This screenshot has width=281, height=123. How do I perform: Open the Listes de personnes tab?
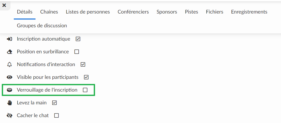pos(88,12)
